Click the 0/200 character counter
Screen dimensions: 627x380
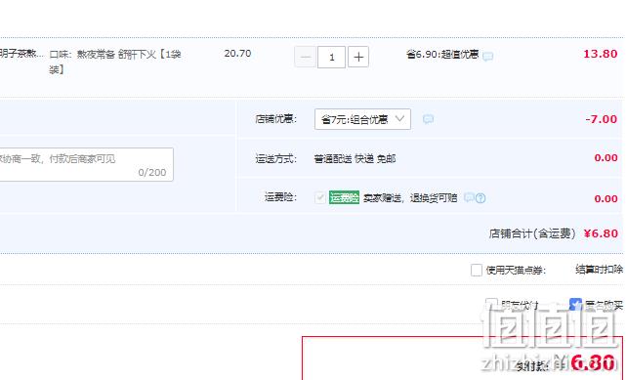(x=152, y=172)
